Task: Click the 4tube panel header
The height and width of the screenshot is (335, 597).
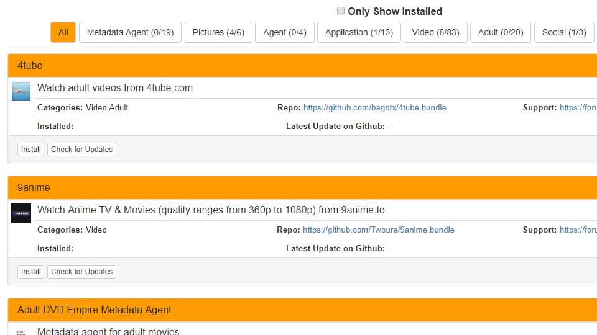Action: click(302, 65)
